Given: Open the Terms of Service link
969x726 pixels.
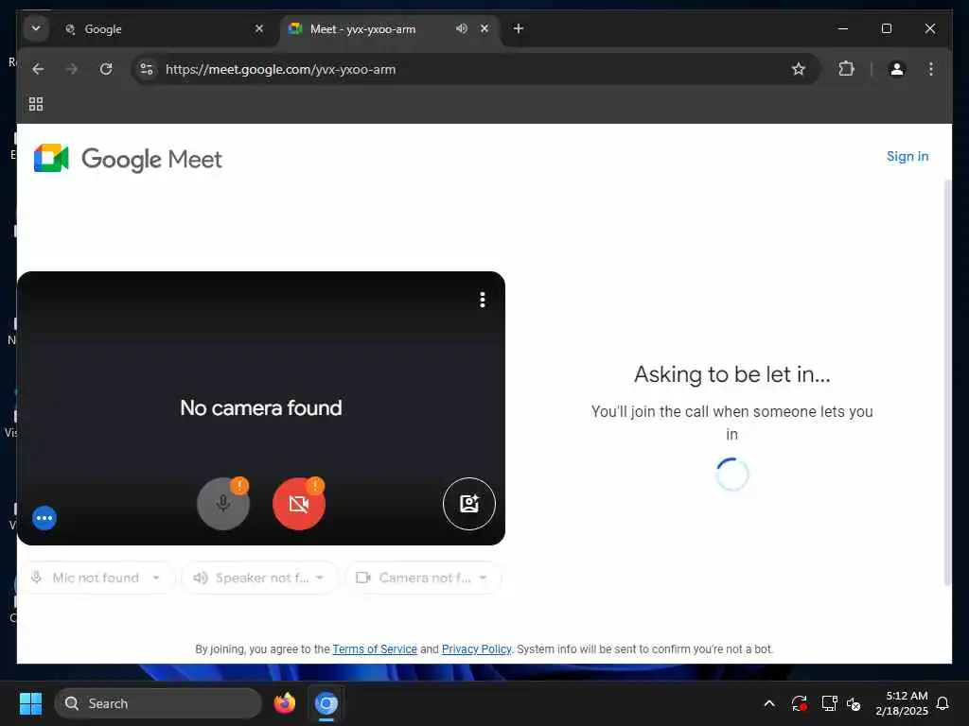Looking at the screenshot, I should click(375, 648).
